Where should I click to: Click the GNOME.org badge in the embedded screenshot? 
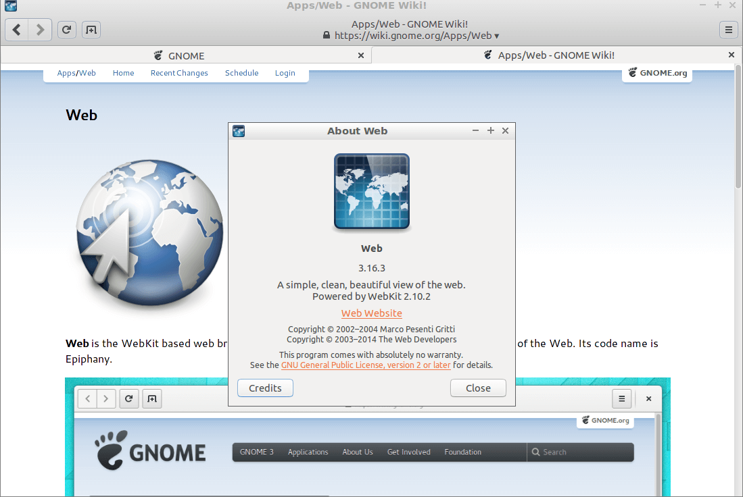coord(606,420)
